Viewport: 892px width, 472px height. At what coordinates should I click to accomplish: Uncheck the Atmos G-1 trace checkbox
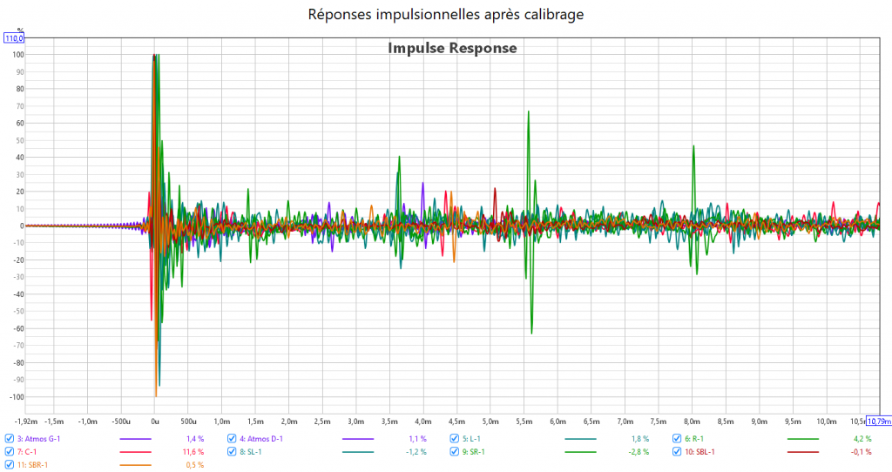[x=10, y=439]
